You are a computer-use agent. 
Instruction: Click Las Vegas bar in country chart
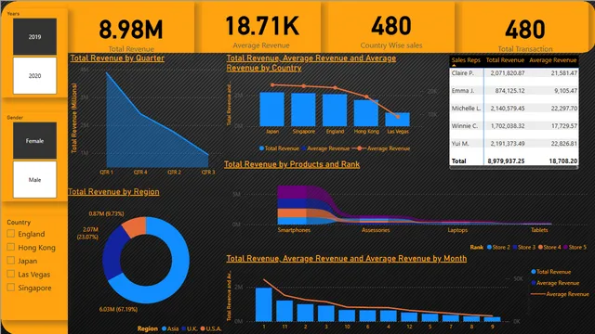(x=397, y=120)
